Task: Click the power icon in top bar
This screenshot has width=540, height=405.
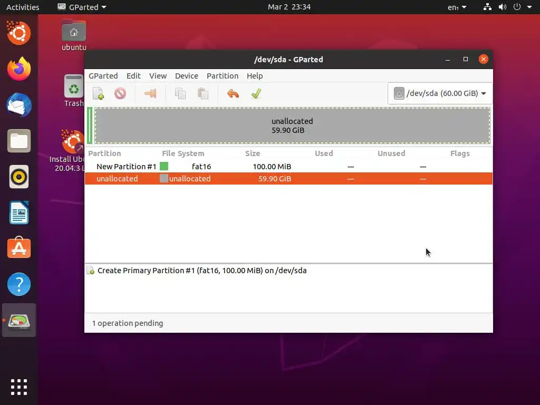Action: point(517,7)
